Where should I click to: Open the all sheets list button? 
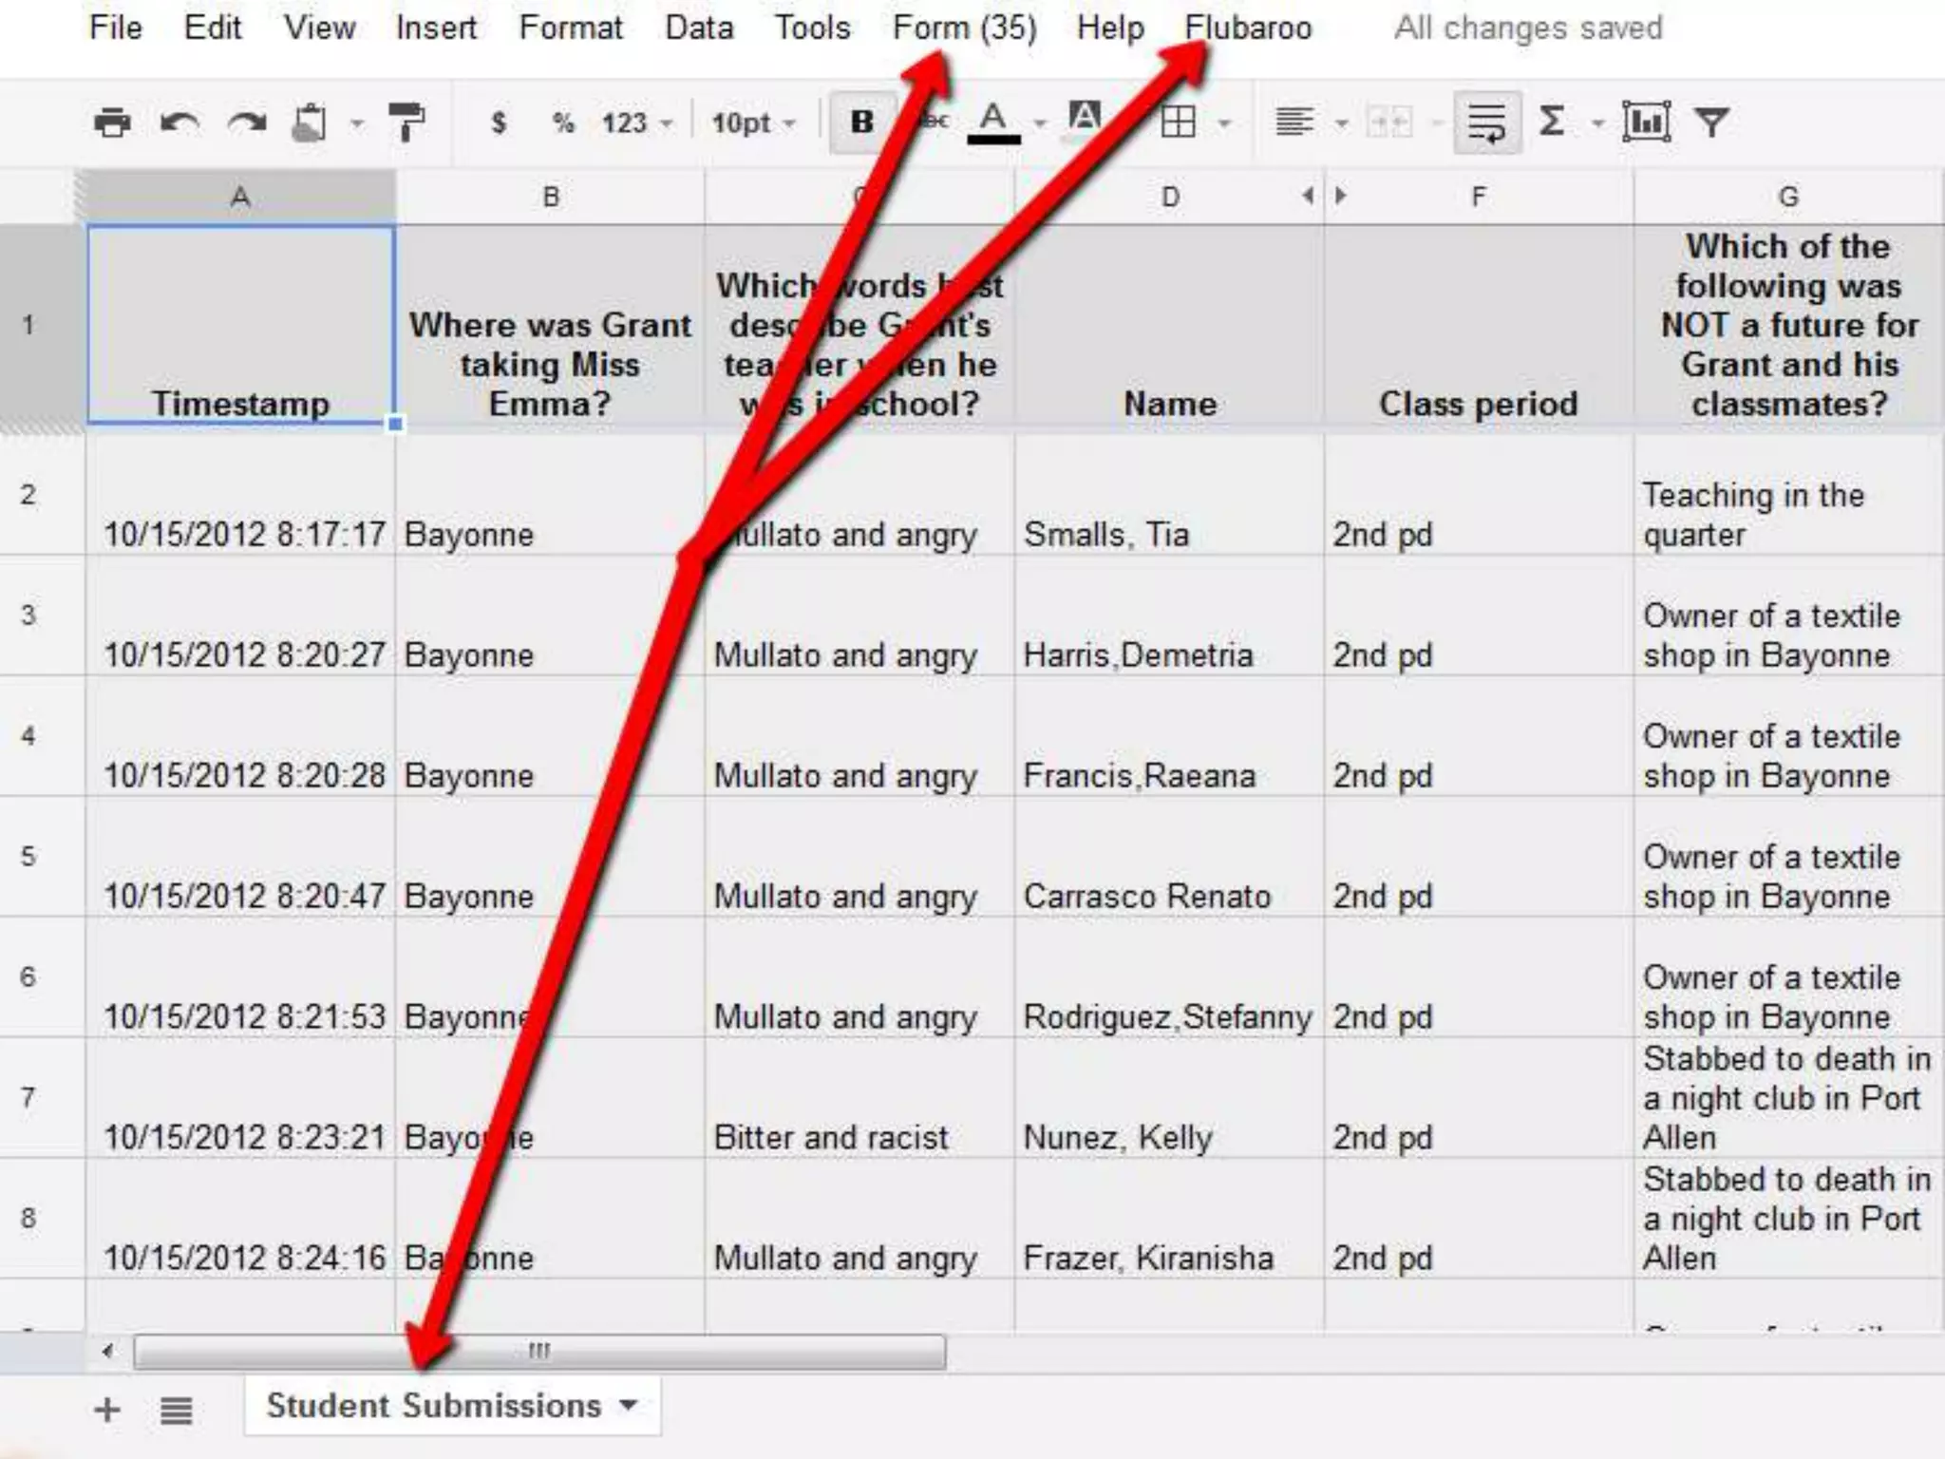point(176,1410)
